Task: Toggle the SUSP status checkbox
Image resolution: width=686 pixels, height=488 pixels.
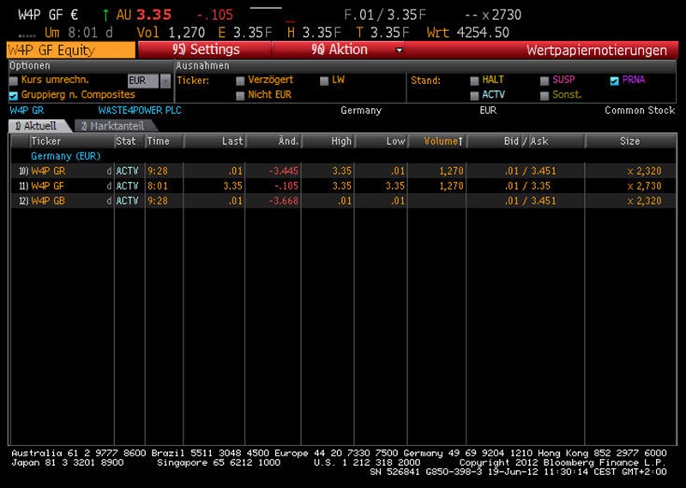Action: click(545, 81)
